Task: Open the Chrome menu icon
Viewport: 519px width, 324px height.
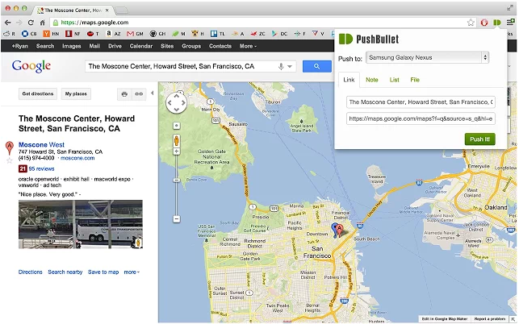Action: pos(510,23)
